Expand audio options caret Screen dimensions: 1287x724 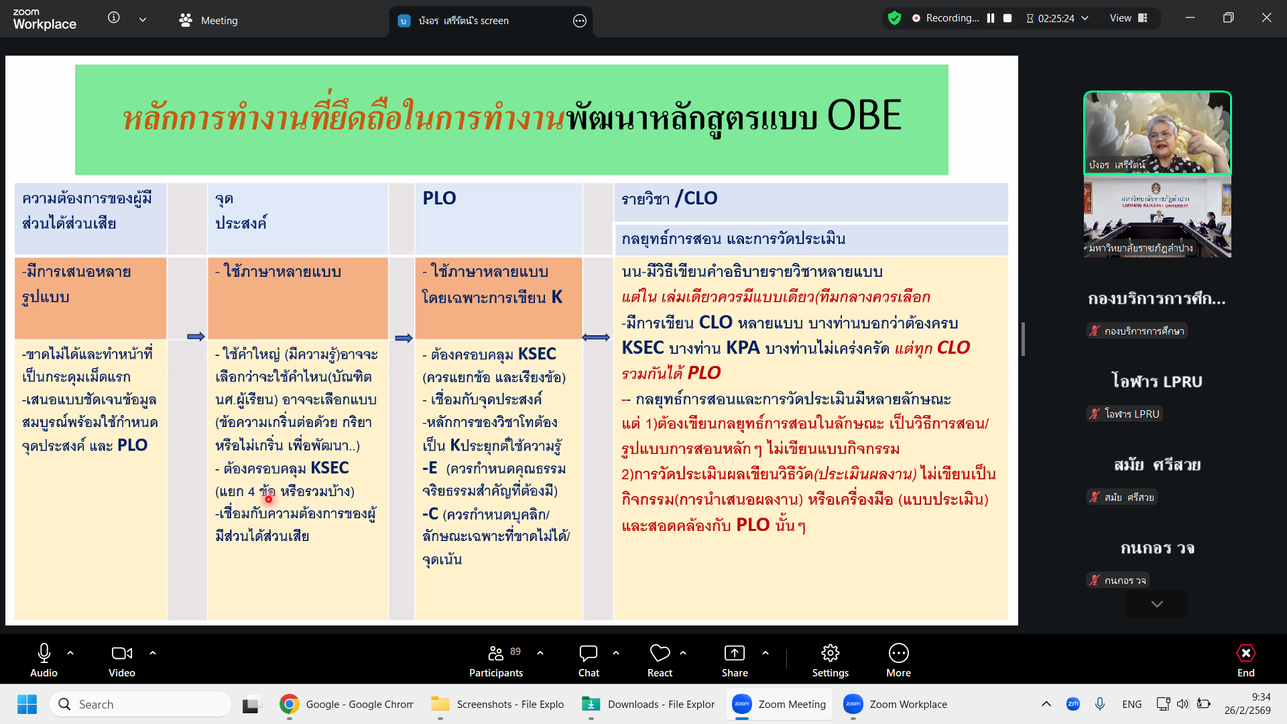70,652
